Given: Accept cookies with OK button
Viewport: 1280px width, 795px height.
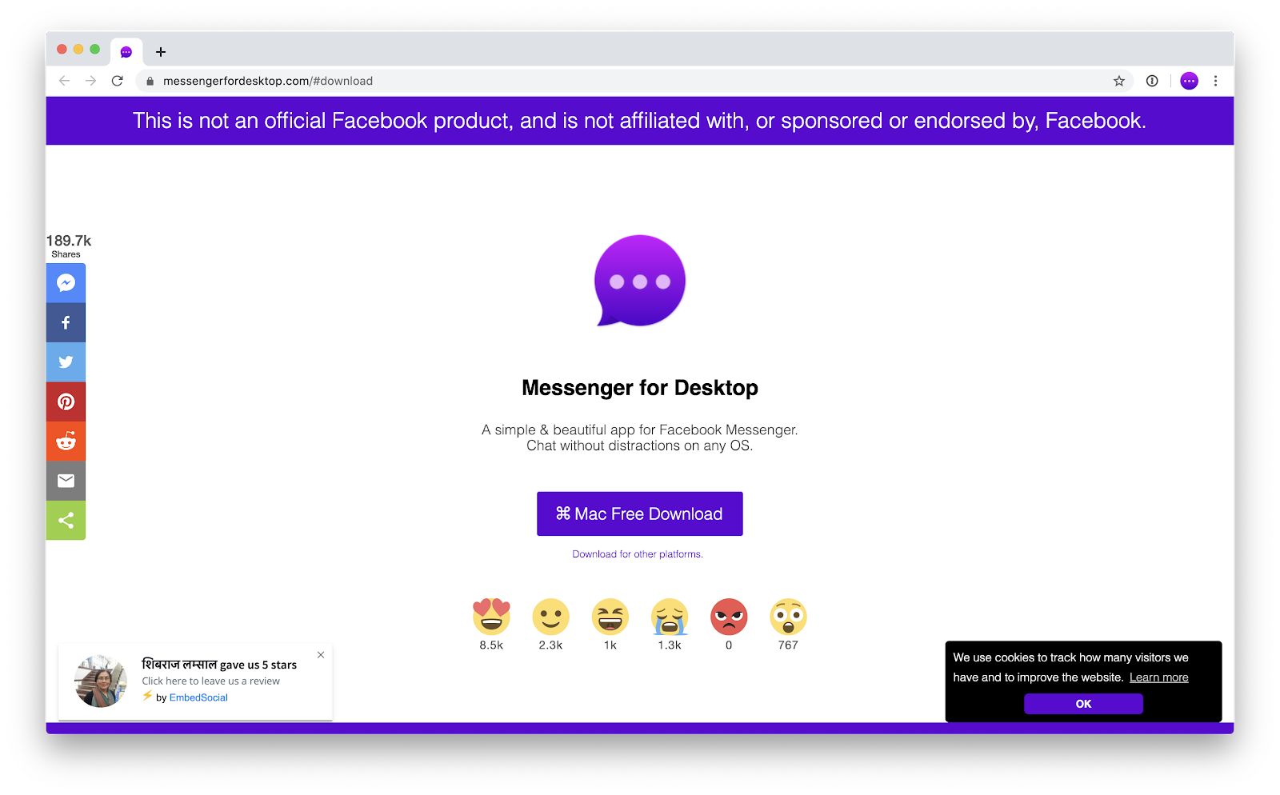Looking at the screenshot, I should tap(1083, 704).
